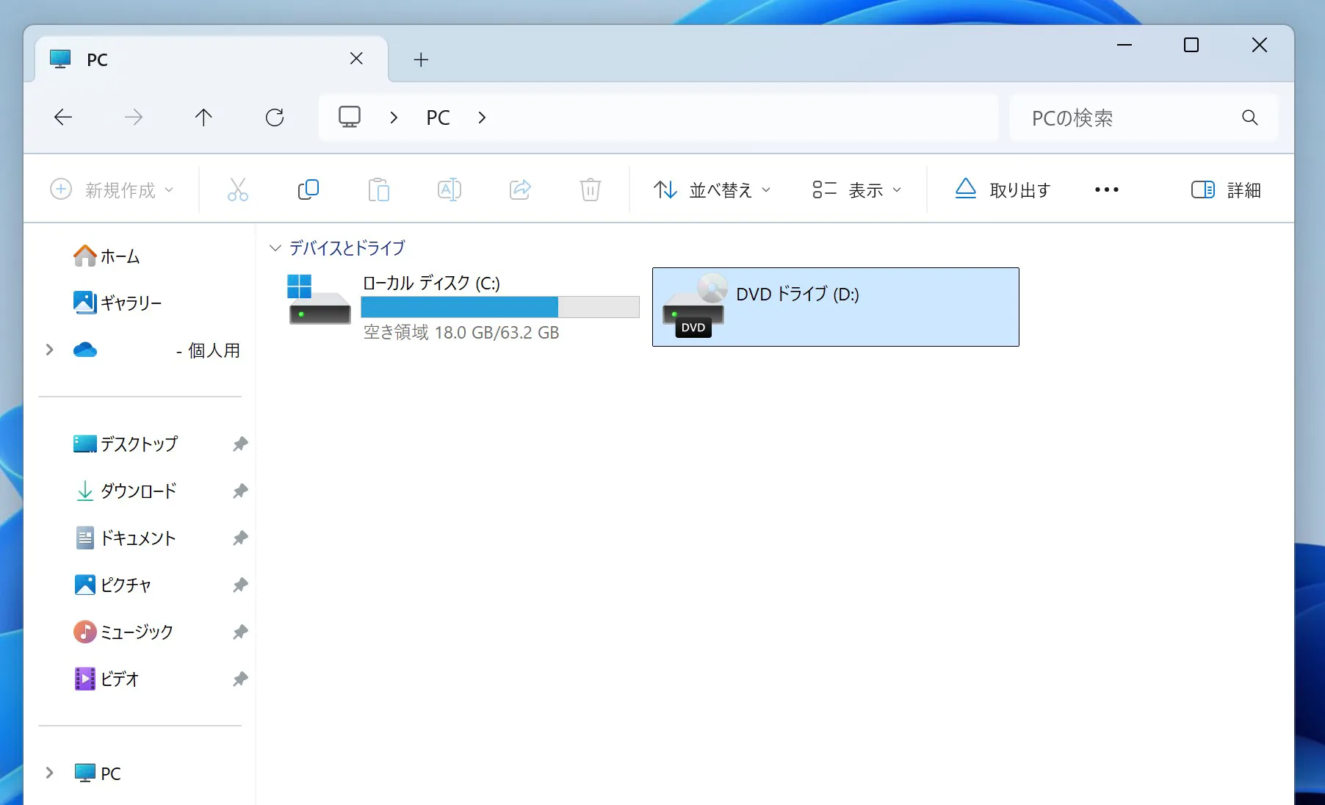Screen dimensions: 1325x805
Task: Open a new tab with plus button
Action: [x=421, y=59]
